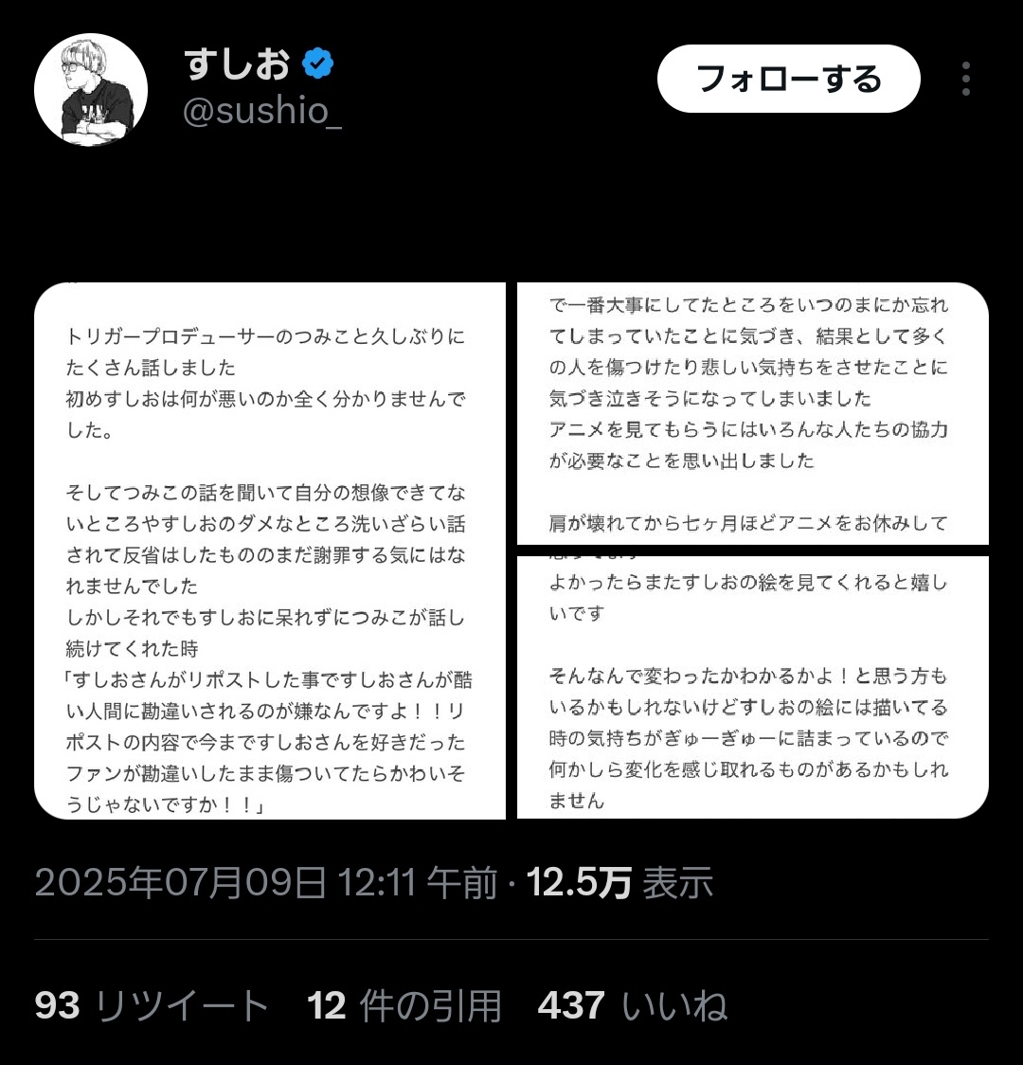Screen dimensions: 1023x1065
Task: Click the 12:11 午前 time text
Action: pyautogui.click(x=418, y=882)
